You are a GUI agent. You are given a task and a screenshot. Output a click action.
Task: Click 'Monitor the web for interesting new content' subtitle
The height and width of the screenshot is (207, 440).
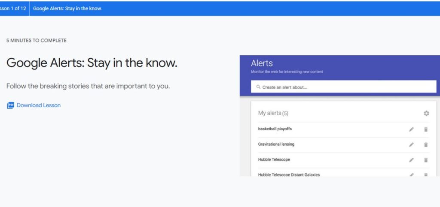287,72
